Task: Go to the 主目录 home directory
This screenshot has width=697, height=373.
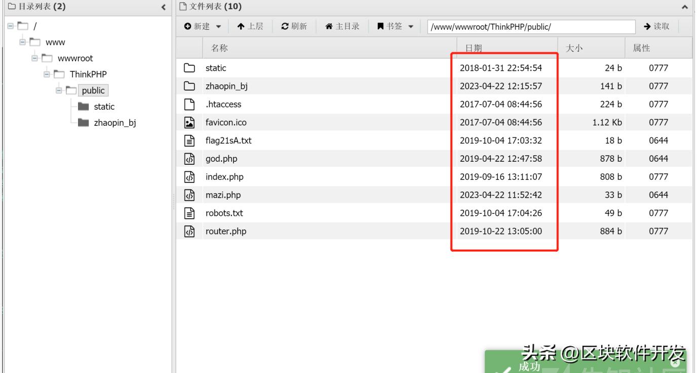Action: coord(342,26)
